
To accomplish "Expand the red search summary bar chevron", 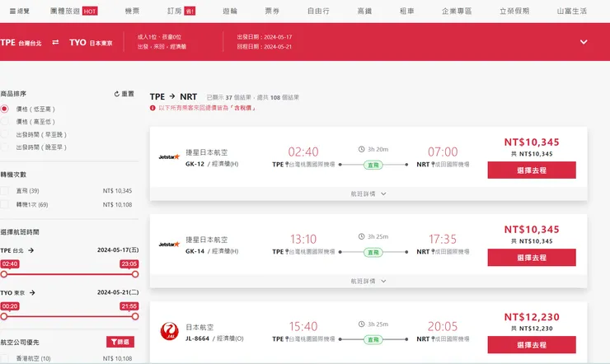I will [x=584, y=42].
